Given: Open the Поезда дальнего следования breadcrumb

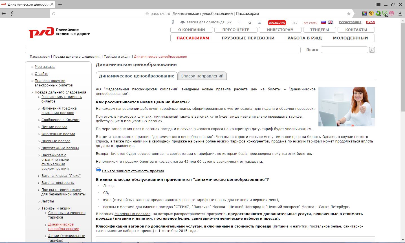Looking at the screenshot, I should (77, 57).
